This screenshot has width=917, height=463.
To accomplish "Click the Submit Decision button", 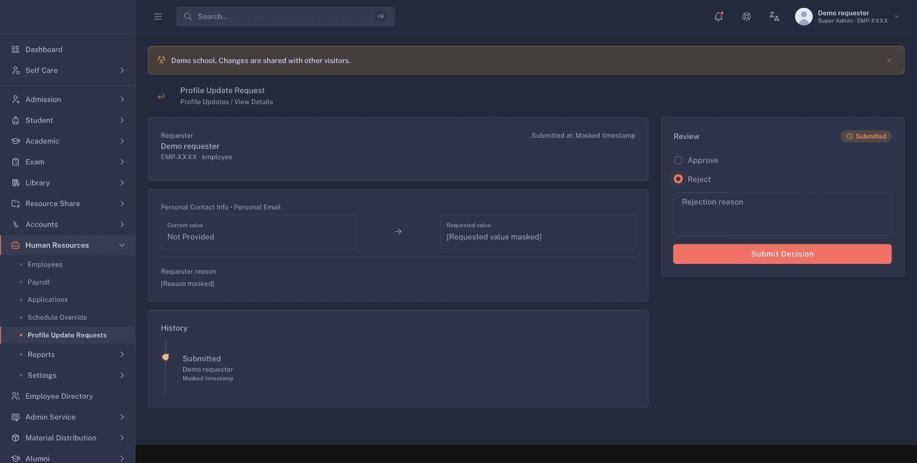I will click(782, 254).
